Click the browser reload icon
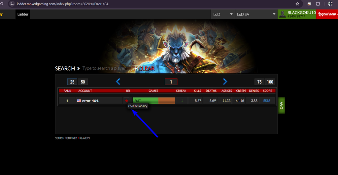 (x=2, y=4)
